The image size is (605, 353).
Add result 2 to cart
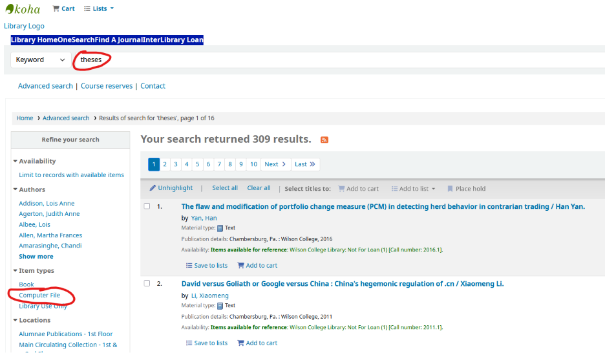point(257,343)
